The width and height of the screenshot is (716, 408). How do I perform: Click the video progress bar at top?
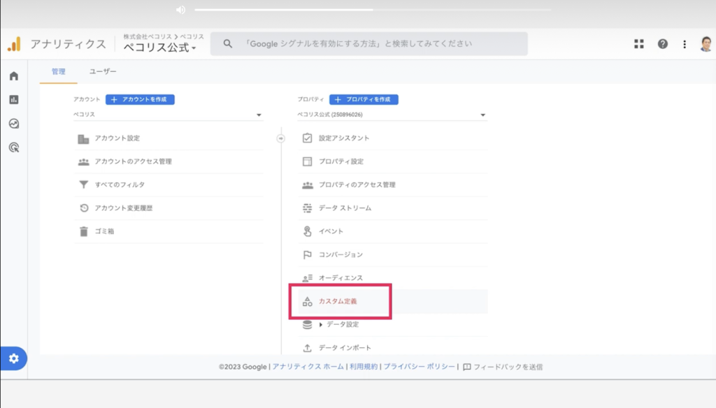click(373, 10)
